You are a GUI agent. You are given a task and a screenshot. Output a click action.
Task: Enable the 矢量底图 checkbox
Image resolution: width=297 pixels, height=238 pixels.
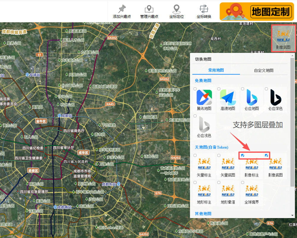219,155
